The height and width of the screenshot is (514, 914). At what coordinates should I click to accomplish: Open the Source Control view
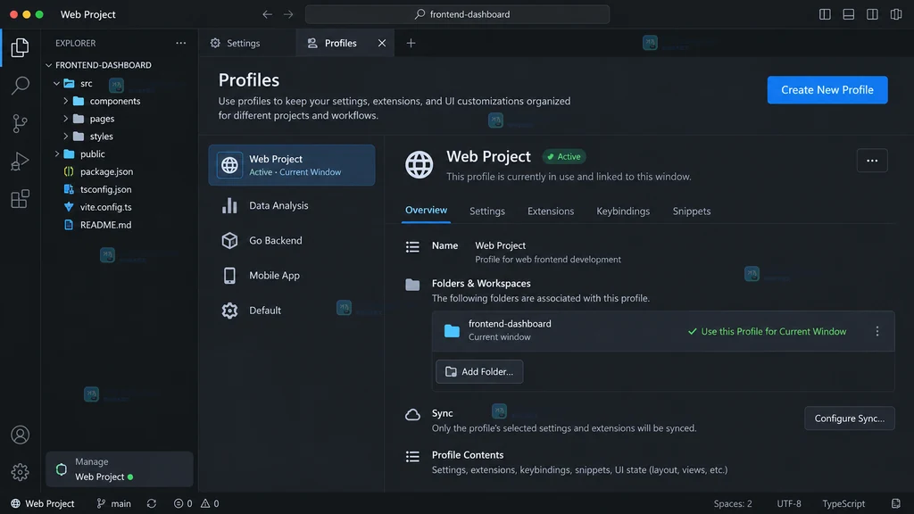pos(20,123)
